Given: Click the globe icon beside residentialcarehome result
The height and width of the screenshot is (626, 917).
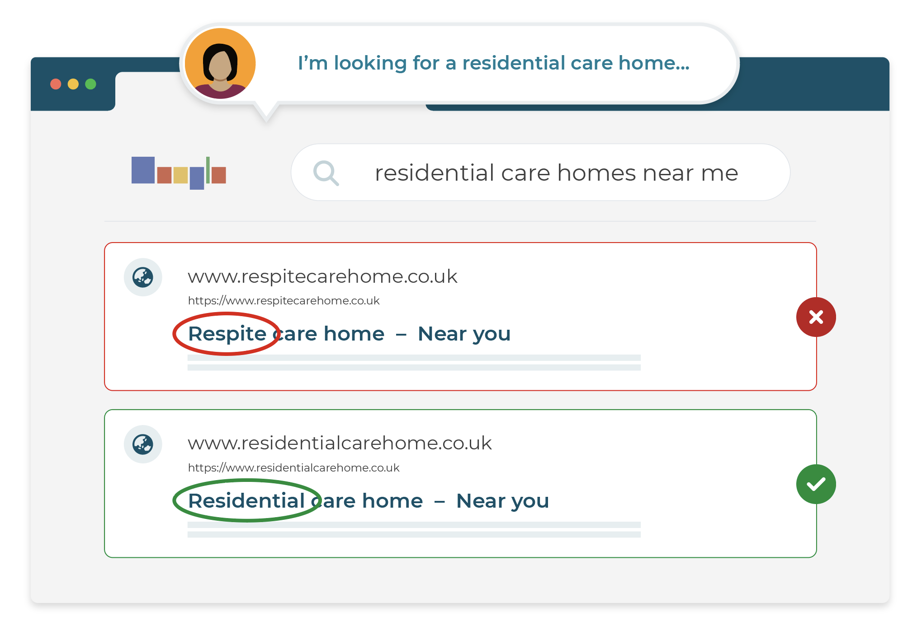Looking at the screenshot, I should 143,444.
